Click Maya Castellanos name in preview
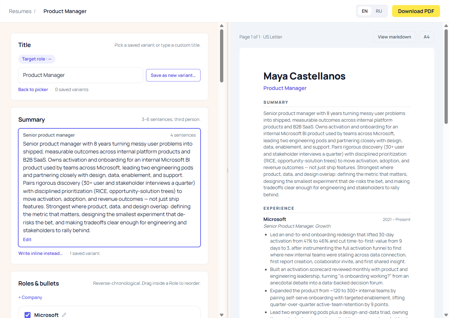The image size is (449, 318). [304, 76]
